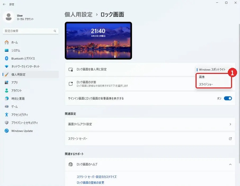Click the globe icon beside ロック画面のヘルプ

tap(71, 164)
